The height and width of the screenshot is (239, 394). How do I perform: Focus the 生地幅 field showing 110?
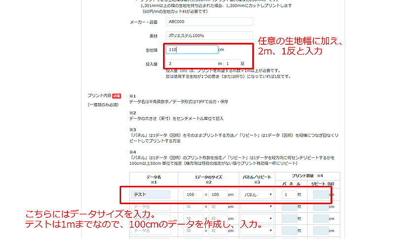coord(192,49)
